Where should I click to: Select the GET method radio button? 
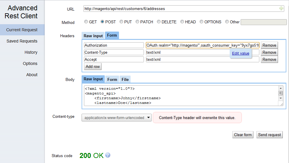point(86,22)
